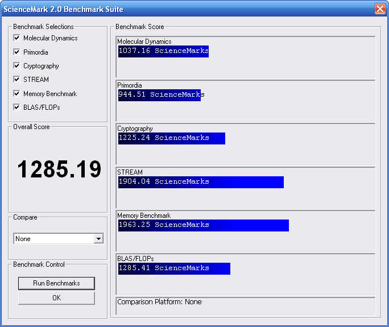Uncheck the Molecular Dynamics checkbox
This screenshot has width=389, height=327.
pos(16,38)
